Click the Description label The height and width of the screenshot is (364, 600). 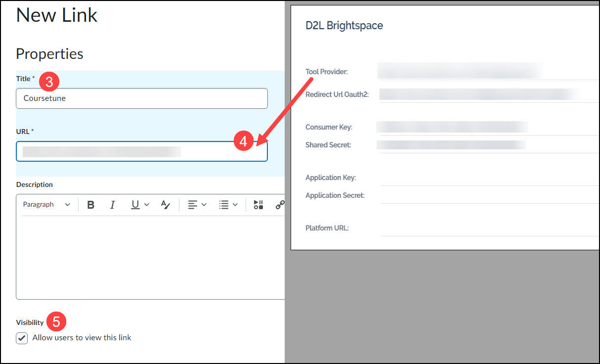coord(35,184)
